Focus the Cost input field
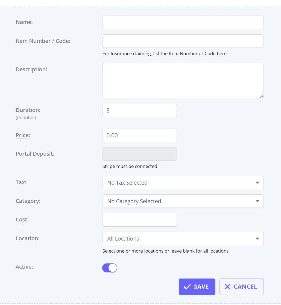The width and height of the screenshot is (281, 305). click(x=139, y=220)
